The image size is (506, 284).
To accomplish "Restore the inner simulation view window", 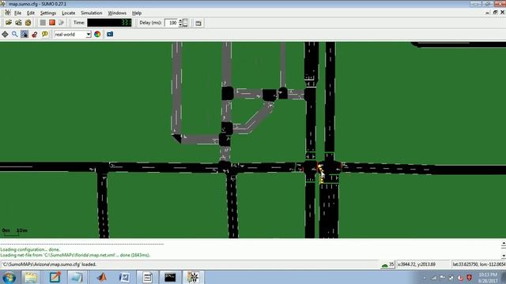I will 495,13.
